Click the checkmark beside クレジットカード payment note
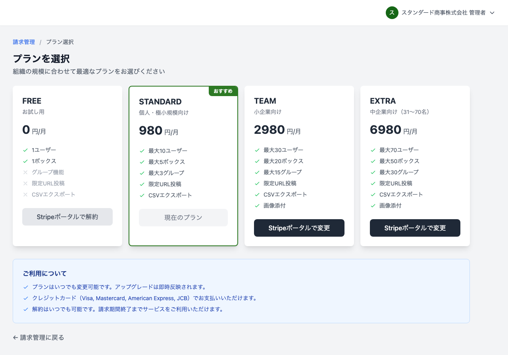The image size is (508, 355). (26, 298)
